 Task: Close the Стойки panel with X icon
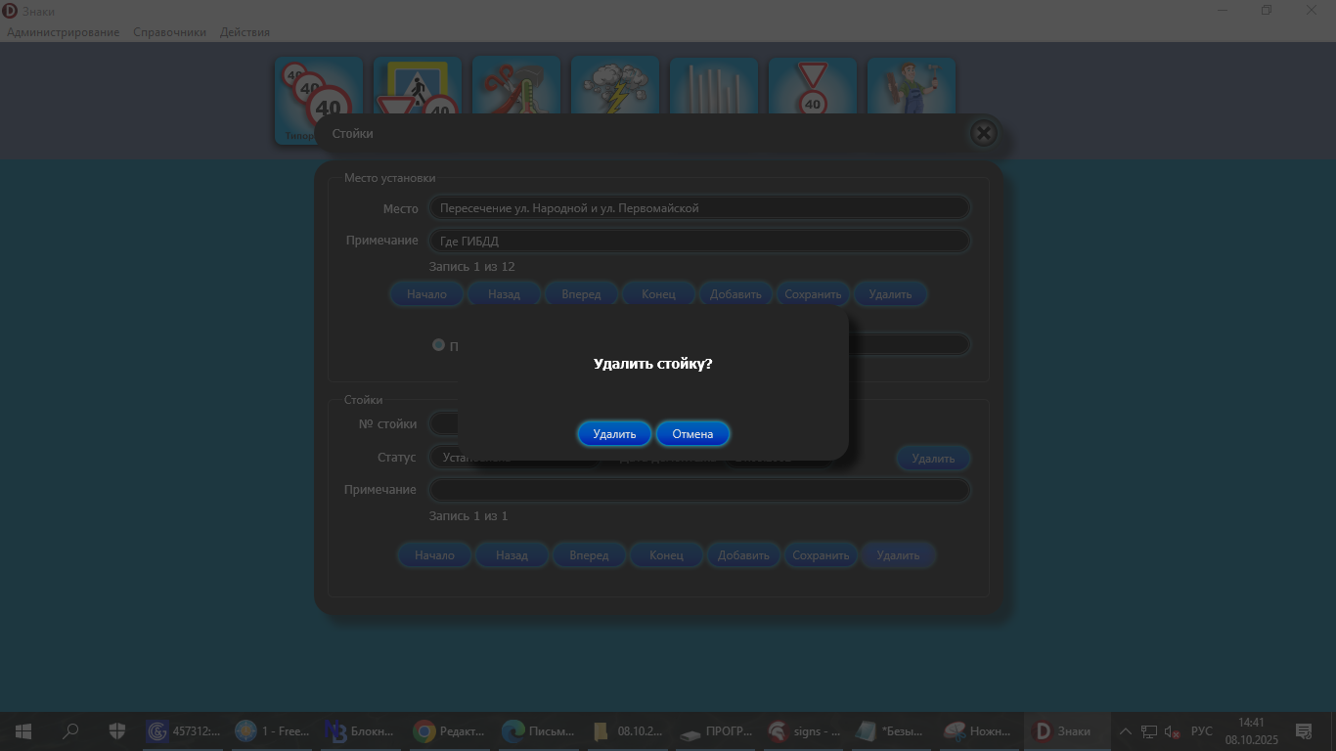984,133
